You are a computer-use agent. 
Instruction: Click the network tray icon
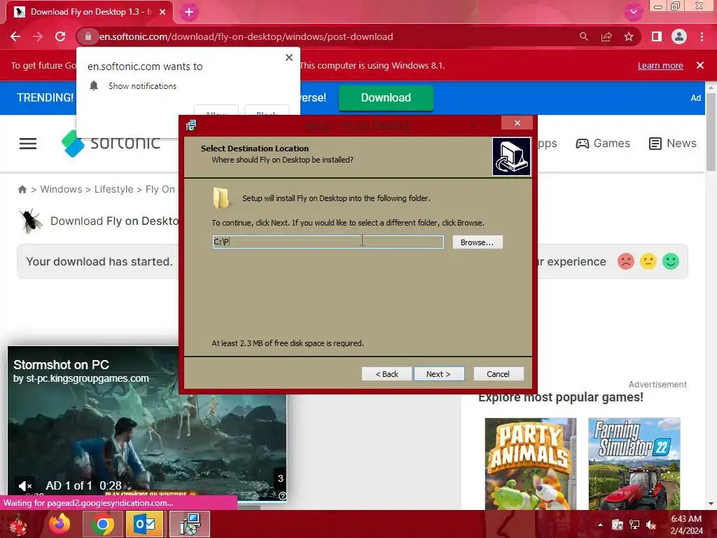coord(634,525)
